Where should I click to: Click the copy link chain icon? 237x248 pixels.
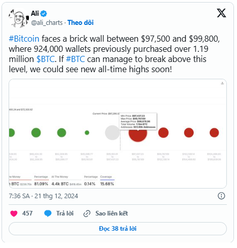click(87, 213)
